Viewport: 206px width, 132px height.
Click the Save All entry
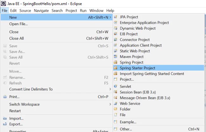pyautogui.click(x=56, y=57)
